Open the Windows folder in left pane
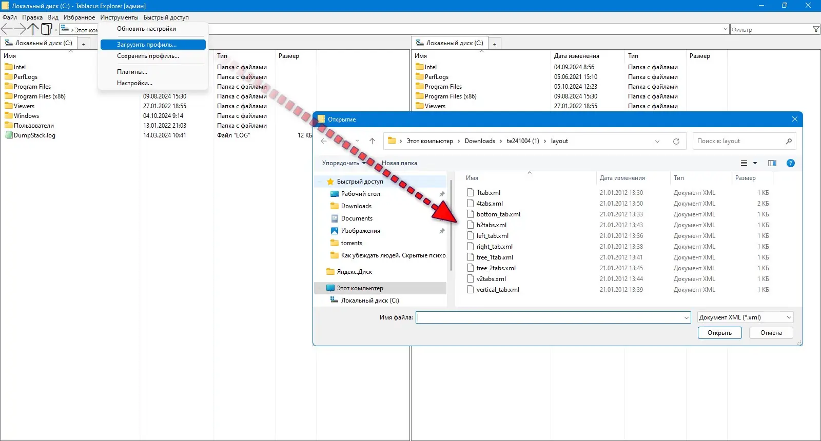The height and width of the screenshot is (441, 821). coord(26,116)
